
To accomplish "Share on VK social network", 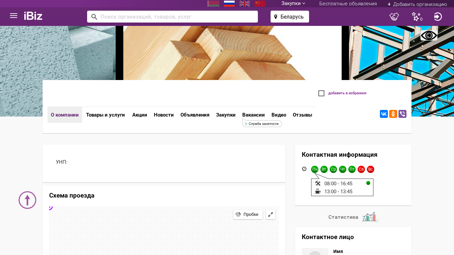I will (384, 114).
